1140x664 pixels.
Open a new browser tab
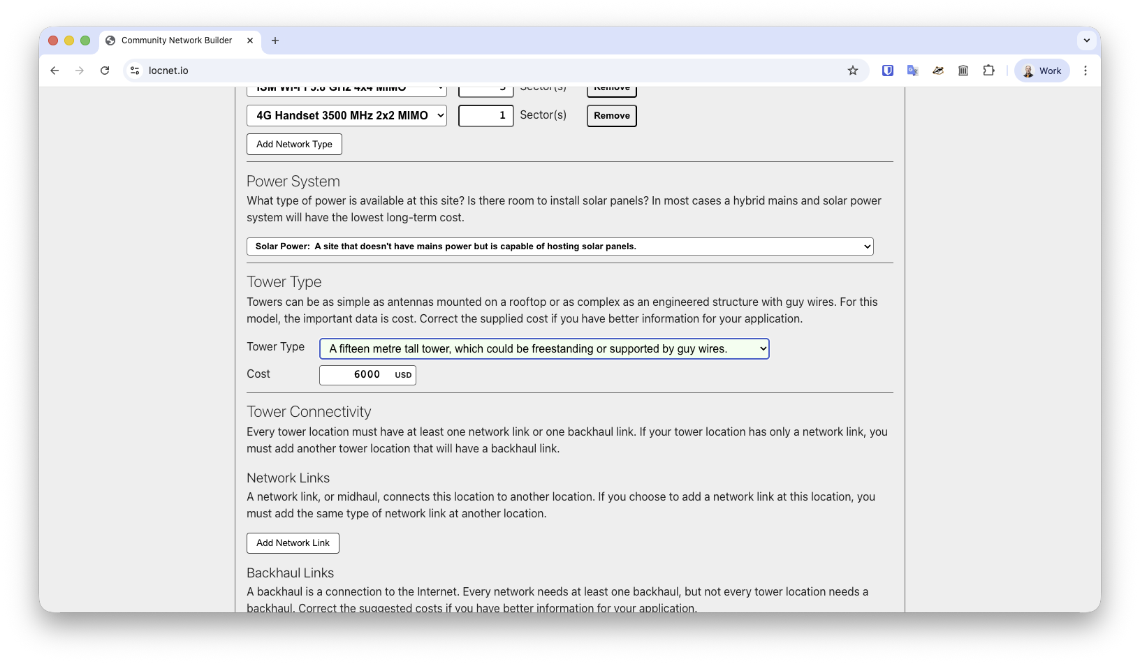click(x=275, y=40)
